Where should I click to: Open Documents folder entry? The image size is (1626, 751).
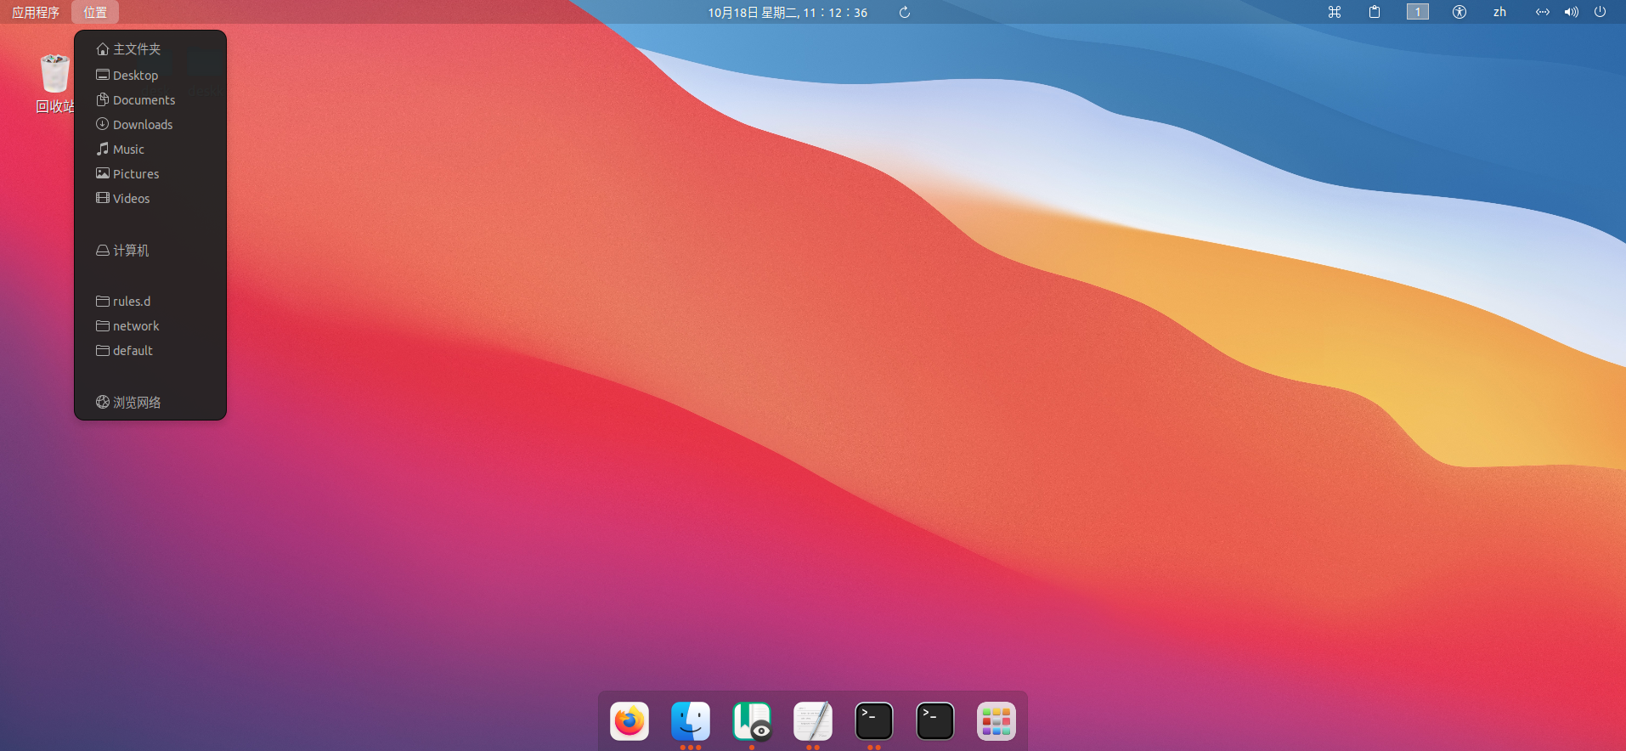click(x=150, y=99)
